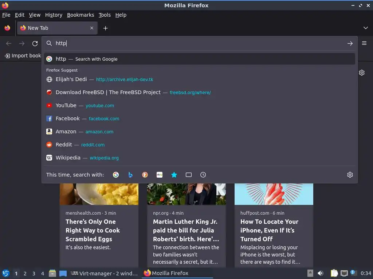Switch to workspace 3
This screenshot has width=373, height=279.
click(x=34, y=274)
